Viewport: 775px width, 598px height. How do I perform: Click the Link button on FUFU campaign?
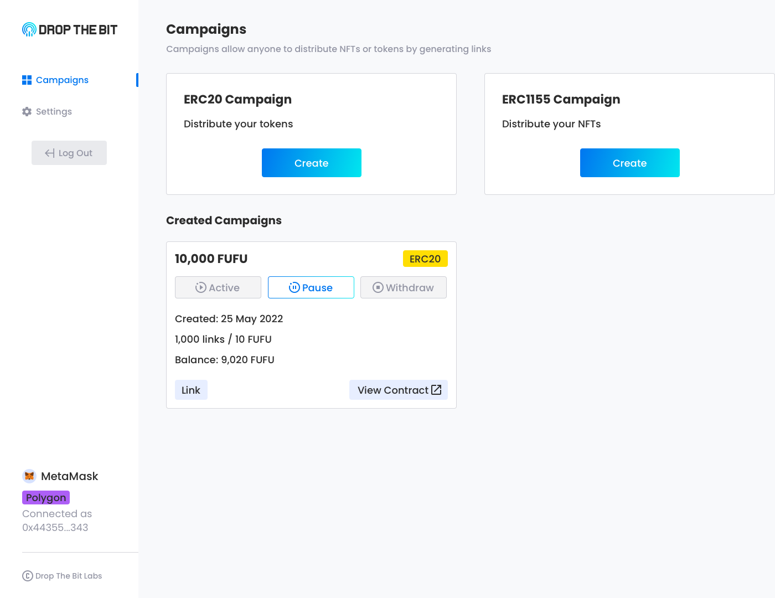[x=191, y=390]
